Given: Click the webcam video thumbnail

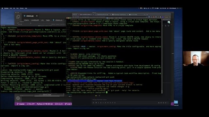Looking at the screenshot, I should pos(196,58).
